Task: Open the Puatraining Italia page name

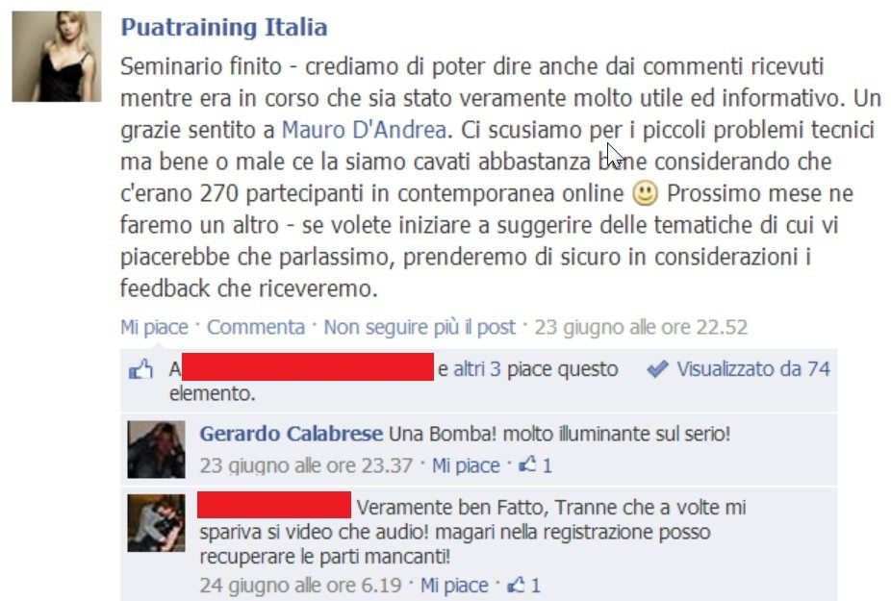Action: pyautogui.click(x=224, y=27)
